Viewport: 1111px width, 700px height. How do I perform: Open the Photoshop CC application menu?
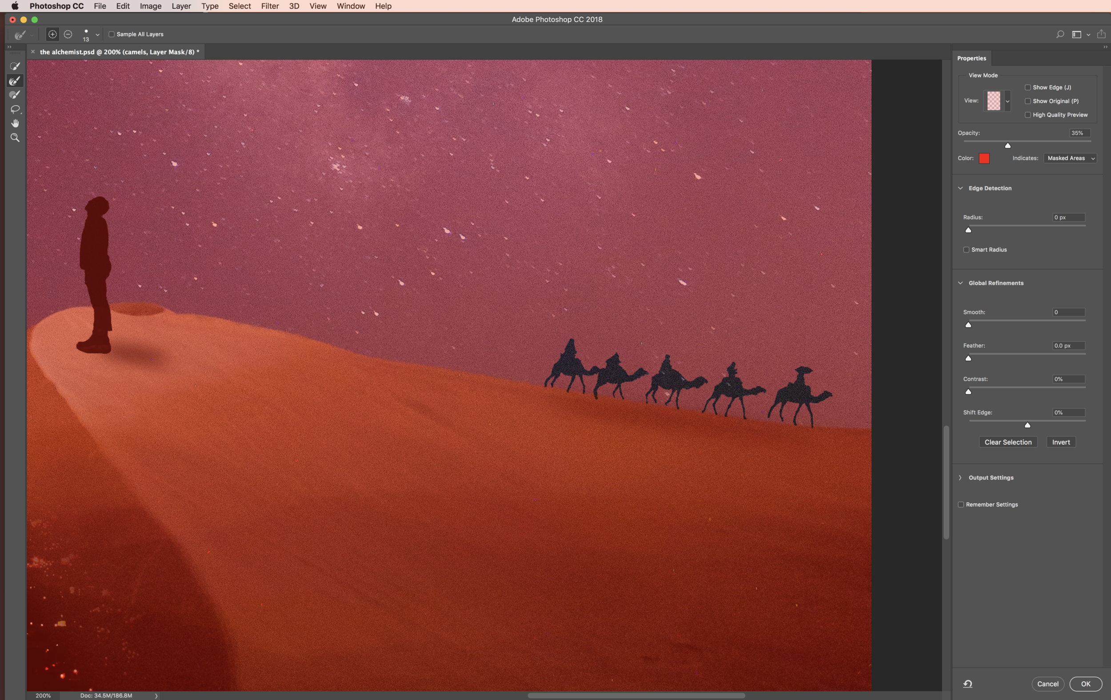pyautogui.click(x=57, y=6)
